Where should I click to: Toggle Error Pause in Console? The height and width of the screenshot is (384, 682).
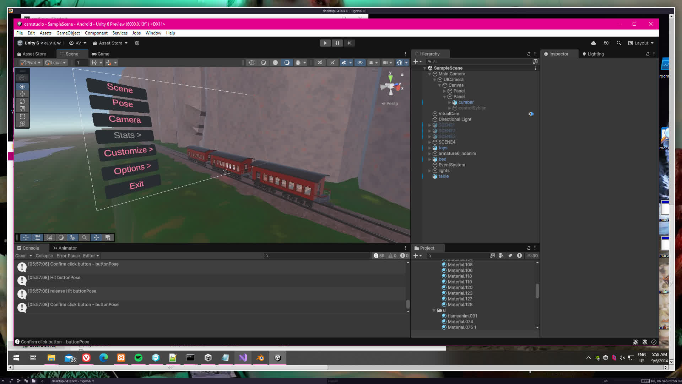coord(68,256)
